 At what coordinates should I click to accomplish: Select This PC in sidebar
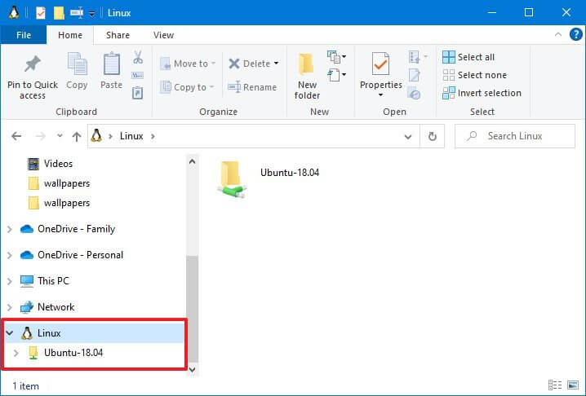pos(53,280)
